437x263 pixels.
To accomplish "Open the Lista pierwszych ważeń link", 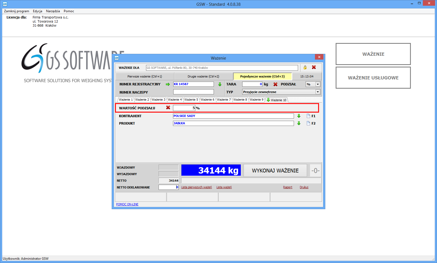I will (196, 187).
